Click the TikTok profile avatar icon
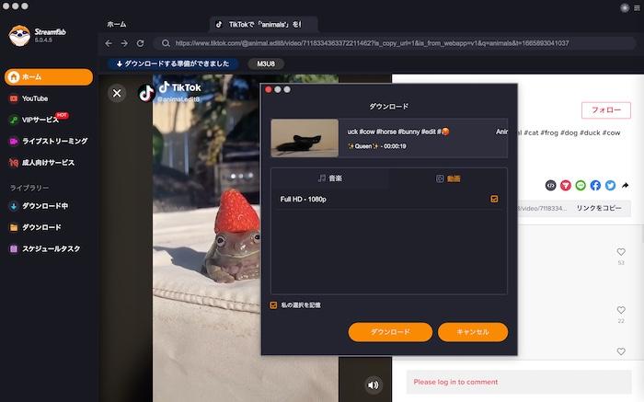This screenshot has height=402, width=644. tap(146, 93)
